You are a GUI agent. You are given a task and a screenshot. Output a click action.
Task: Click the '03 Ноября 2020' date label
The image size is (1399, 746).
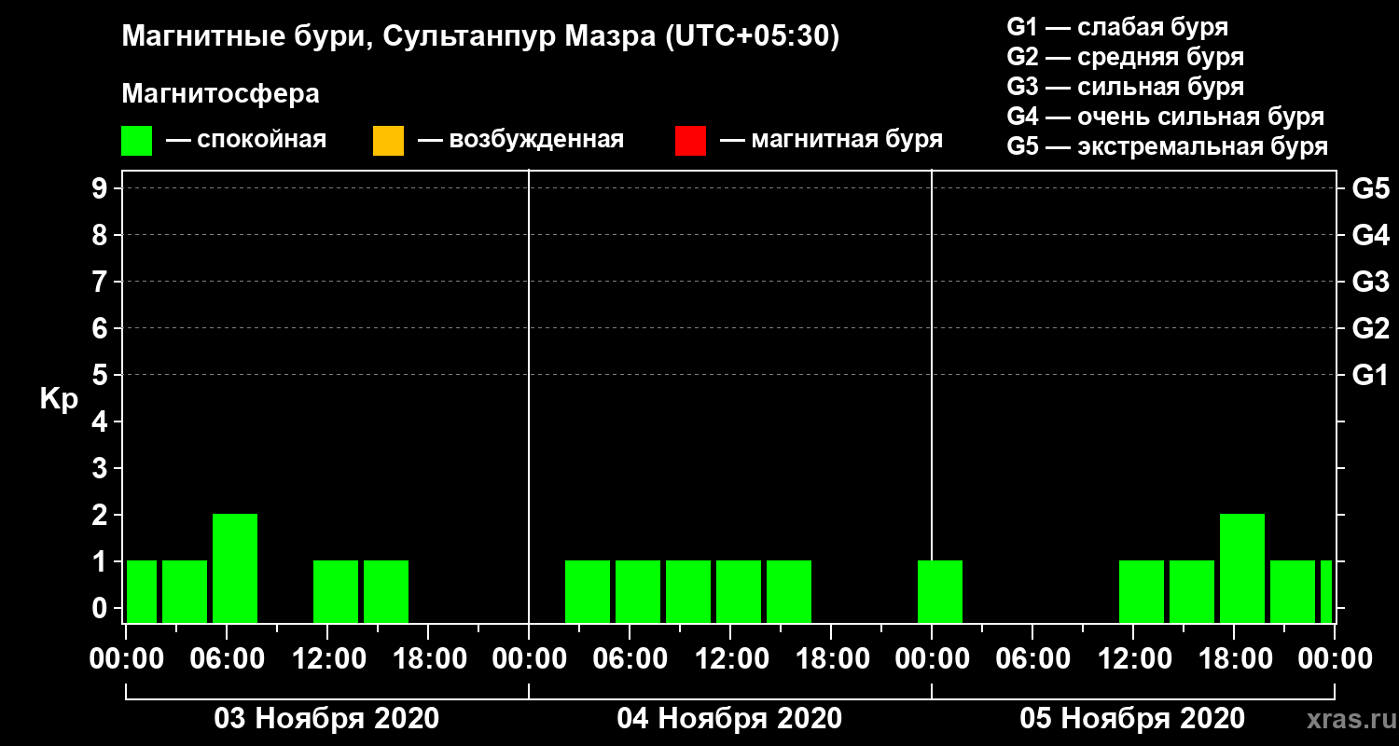[326, 719]
